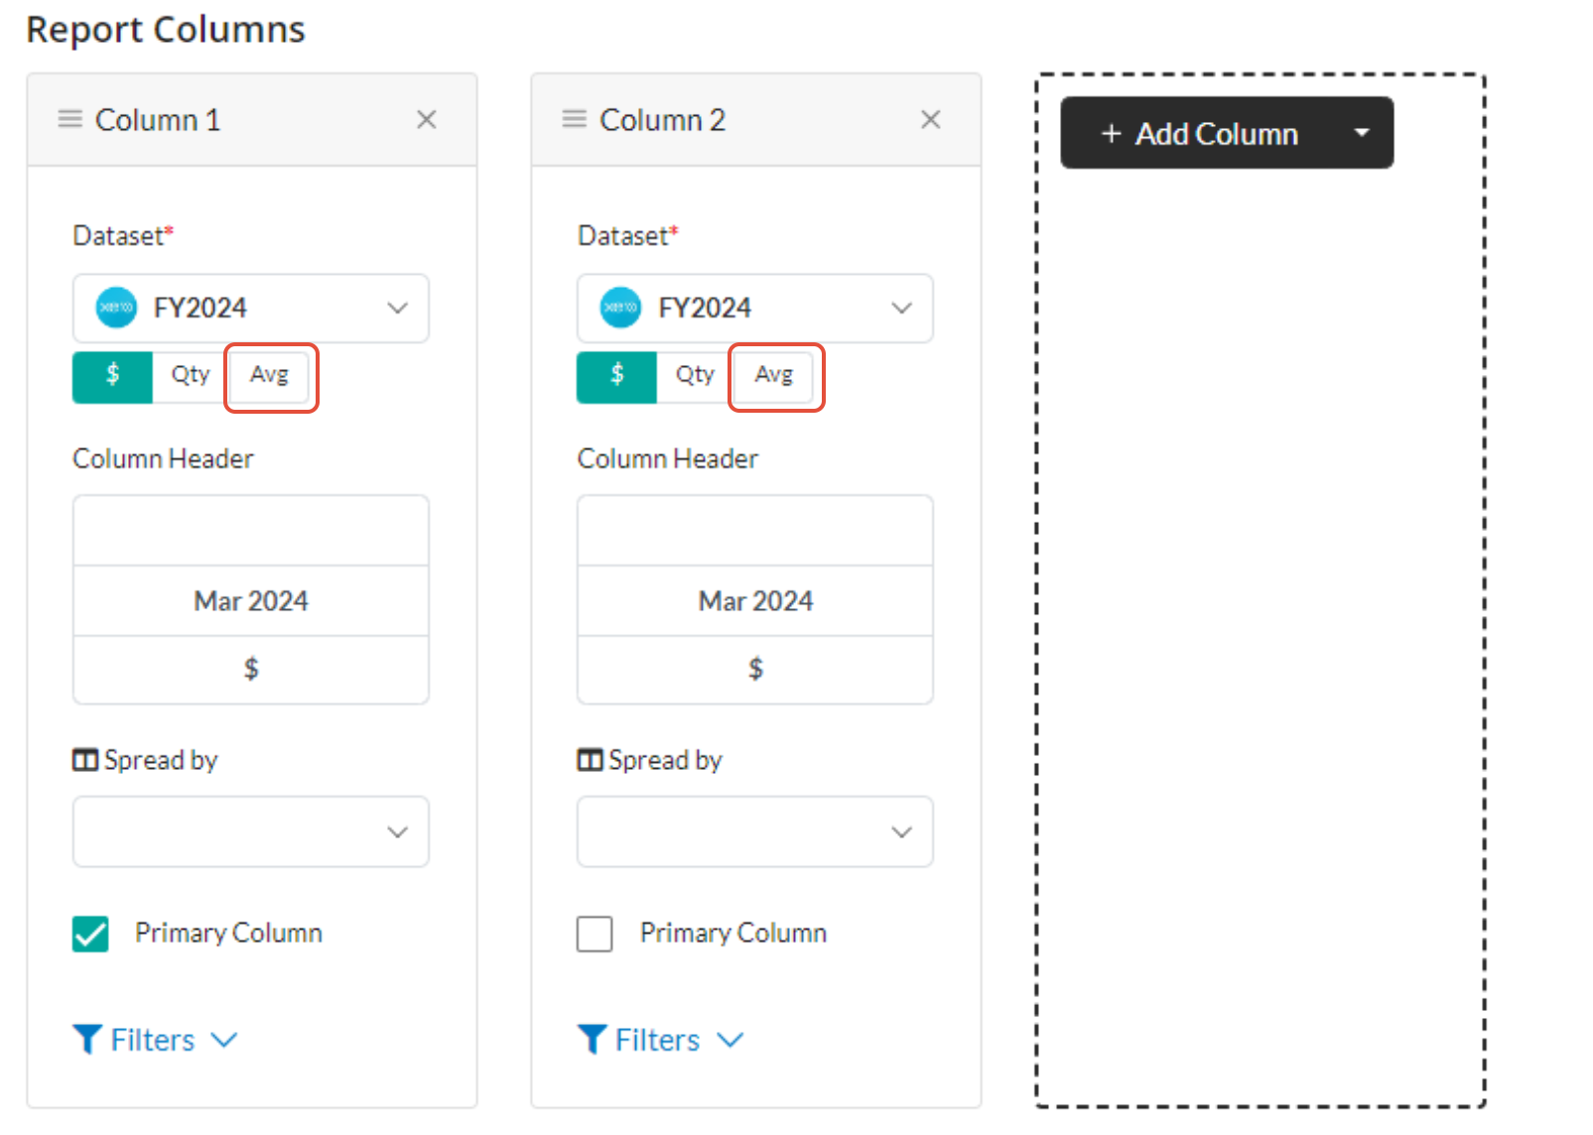Open the Add Column split-button arrow
Screen dimensions: 1593x1135
[x=1362, y=132]
